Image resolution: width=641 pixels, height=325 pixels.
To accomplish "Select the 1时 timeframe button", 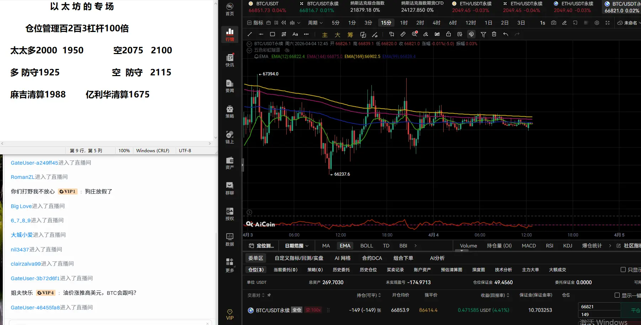I will click(404, 23).
